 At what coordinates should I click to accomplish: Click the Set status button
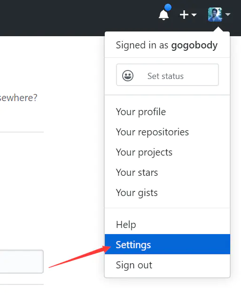167,75
